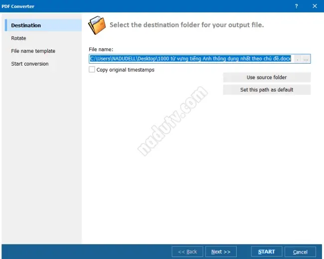Close the PDF Converter dialog
324x259 pixels.
(x=315, y=6)
